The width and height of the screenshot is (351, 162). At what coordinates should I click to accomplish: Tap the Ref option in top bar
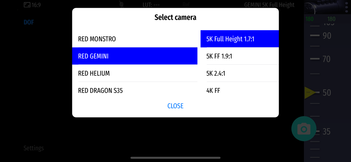click(x=186, y=5)
